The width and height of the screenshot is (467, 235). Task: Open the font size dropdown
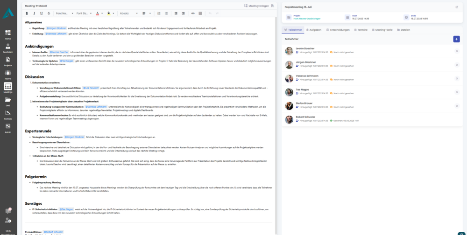pyautogui.click(x=84, y=14)
